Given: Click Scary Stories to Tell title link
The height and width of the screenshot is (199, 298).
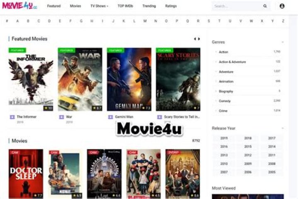Looking at the screenshot, I should click(x=182, y=117).
